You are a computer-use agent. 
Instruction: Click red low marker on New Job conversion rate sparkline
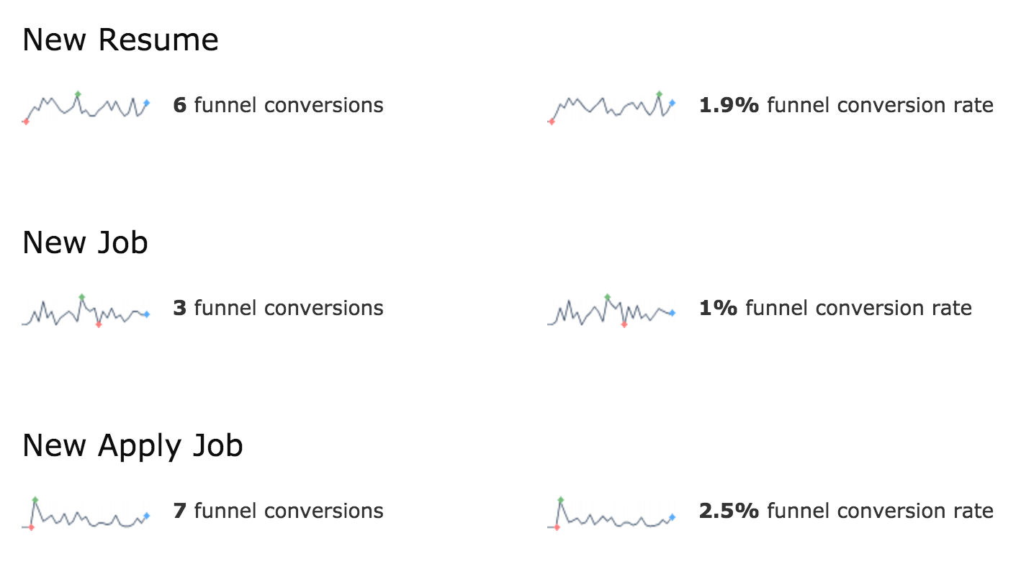624,324
